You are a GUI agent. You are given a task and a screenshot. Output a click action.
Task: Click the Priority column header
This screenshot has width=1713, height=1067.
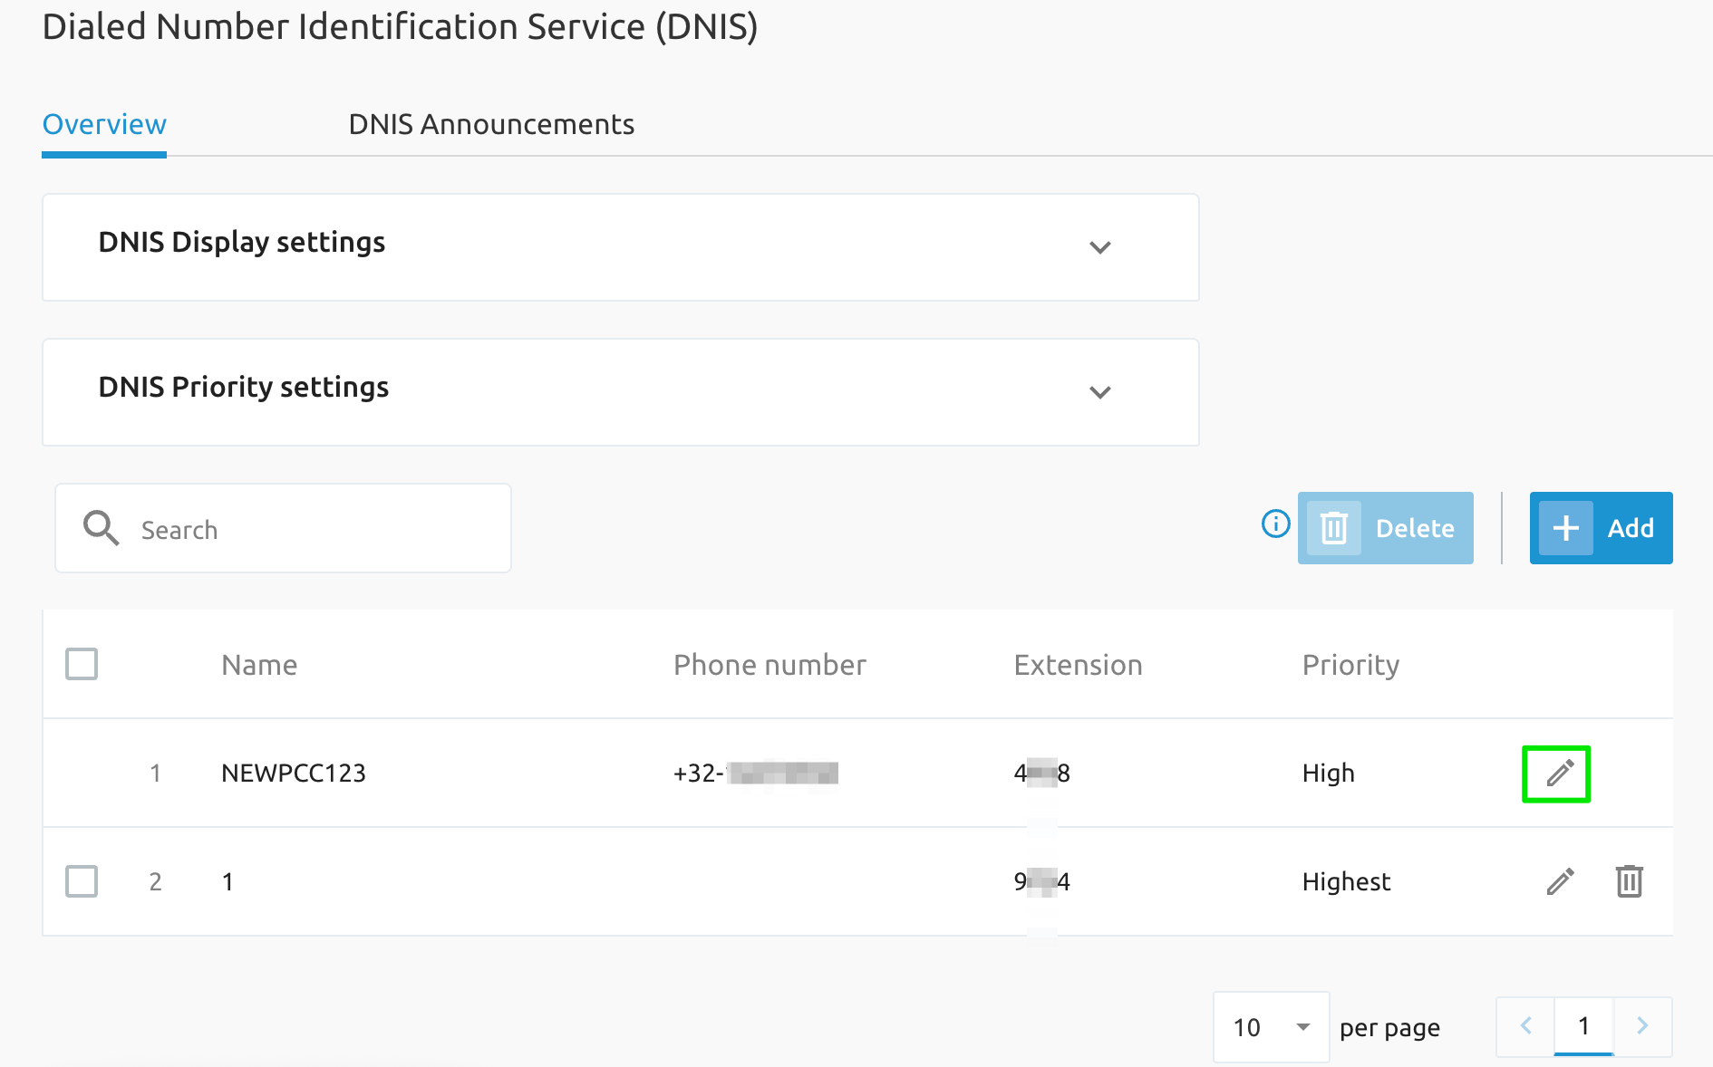tap(1350, 665)
